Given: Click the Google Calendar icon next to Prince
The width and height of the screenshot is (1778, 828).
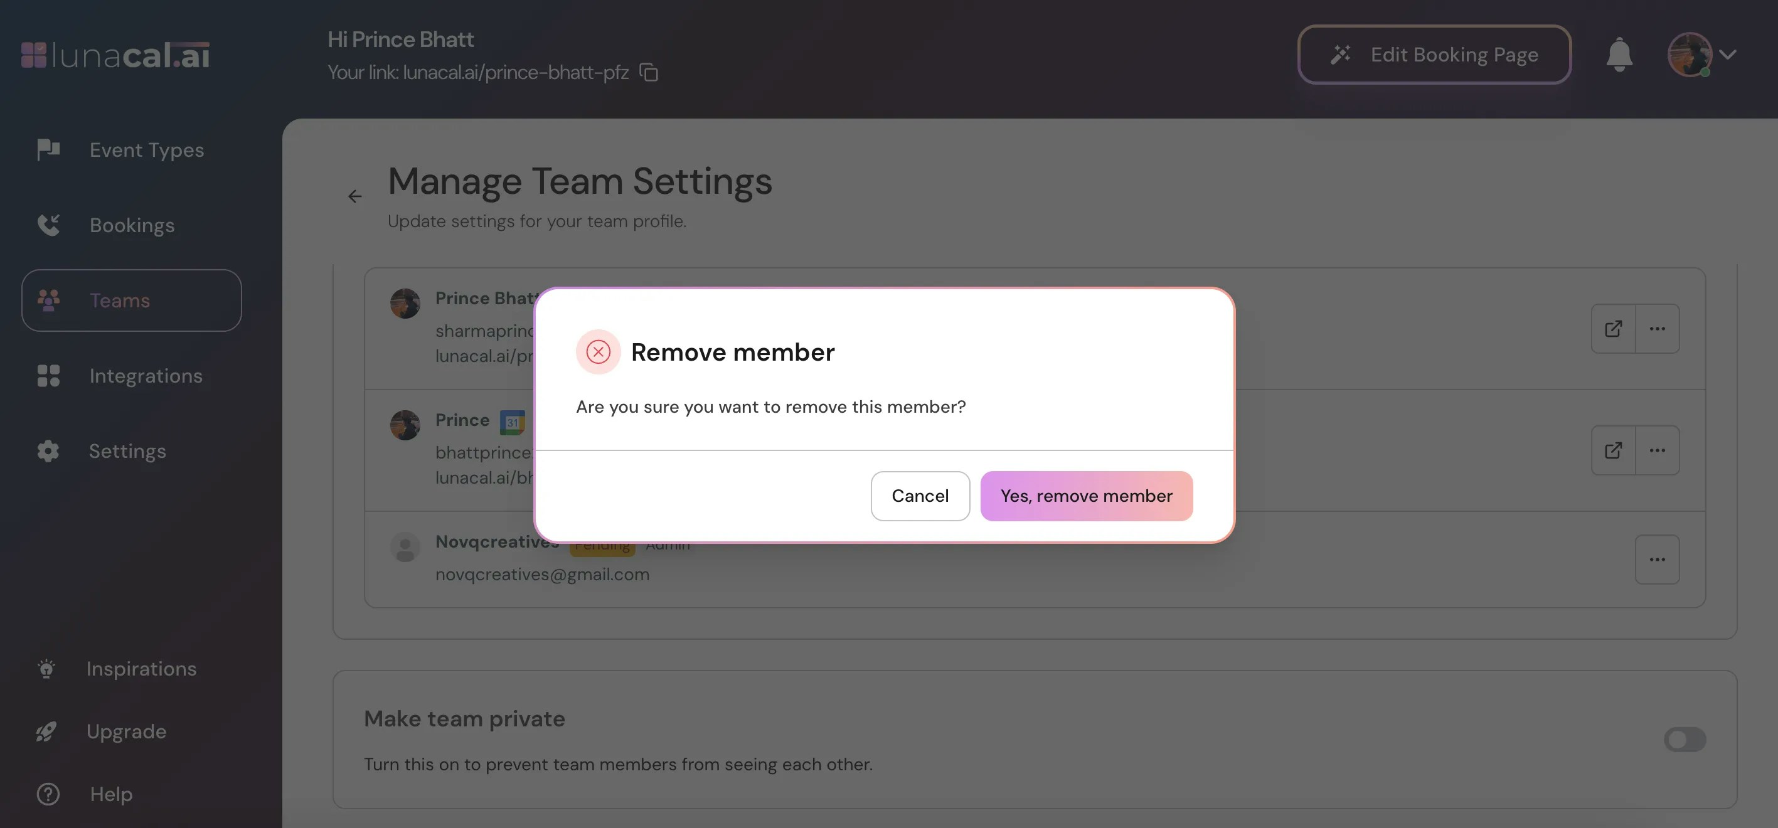Looking at the screenshot, I should click(512, 422).
